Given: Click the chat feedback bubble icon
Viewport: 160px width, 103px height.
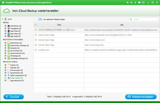Looking at the screenshot, I should (x=139, y=3).
